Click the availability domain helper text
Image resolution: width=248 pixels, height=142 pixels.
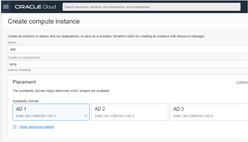61,91
